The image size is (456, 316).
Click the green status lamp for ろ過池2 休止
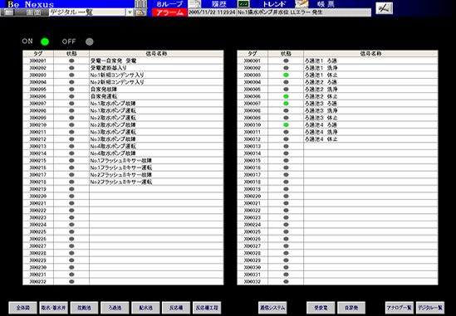click(286, 96)
